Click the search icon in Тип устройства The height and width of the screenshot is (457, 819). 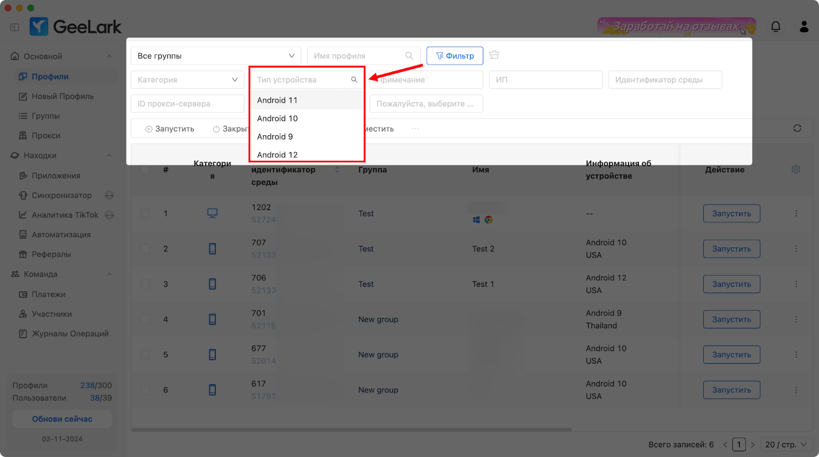click(x=354, y=80)
